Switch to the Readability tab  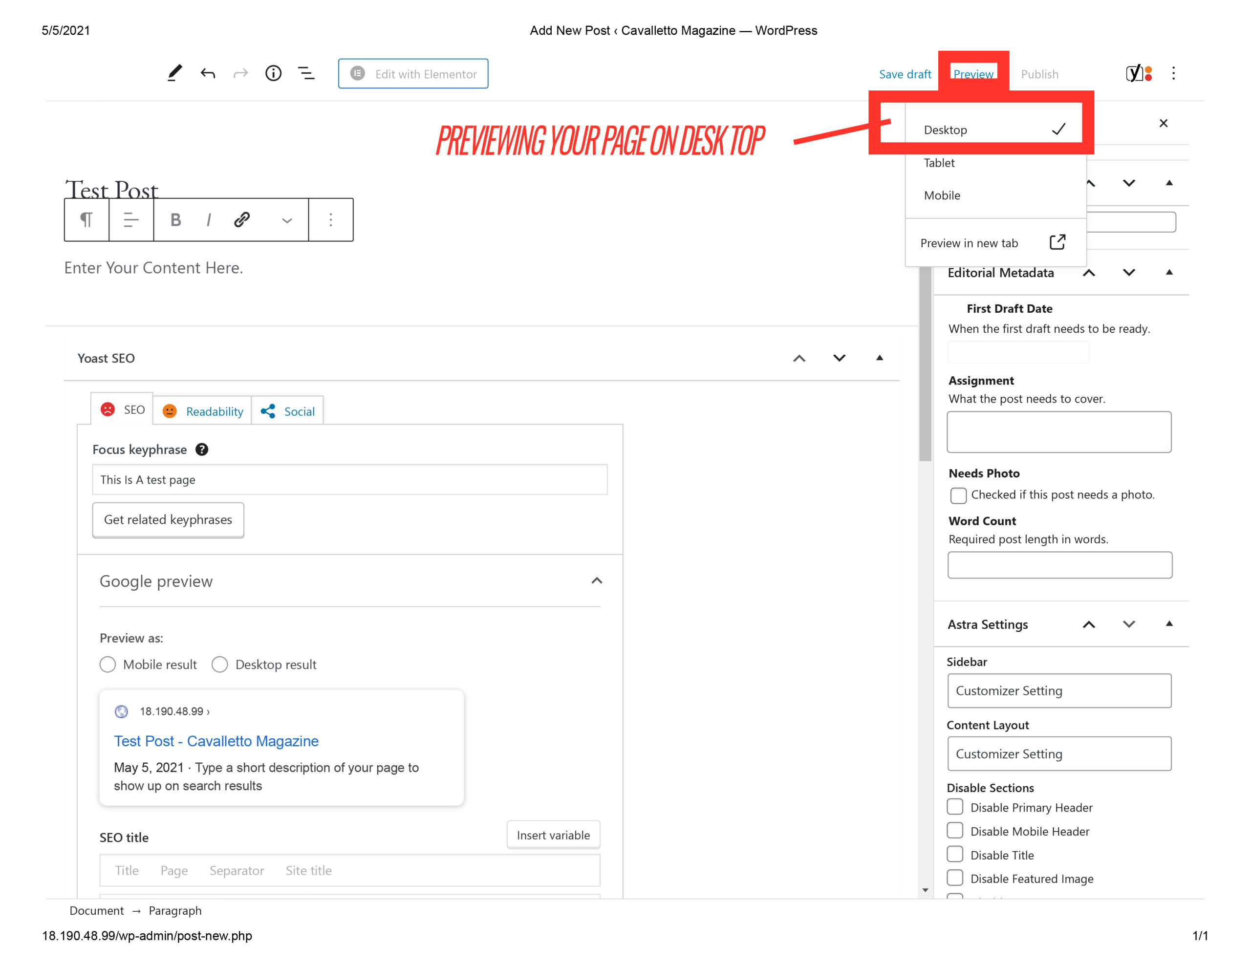[x=202, y=411]
